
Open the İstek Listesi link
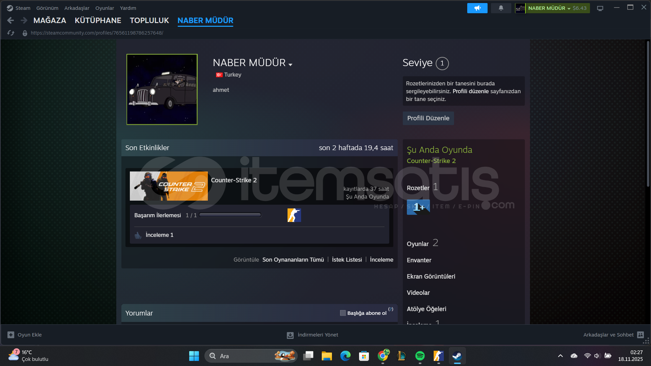(x=347, y=260)
